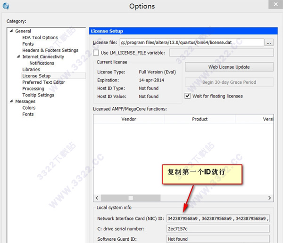Collapse the Messages tree category
The height and width of the screenshot is (243, 283).
(11, 102)
